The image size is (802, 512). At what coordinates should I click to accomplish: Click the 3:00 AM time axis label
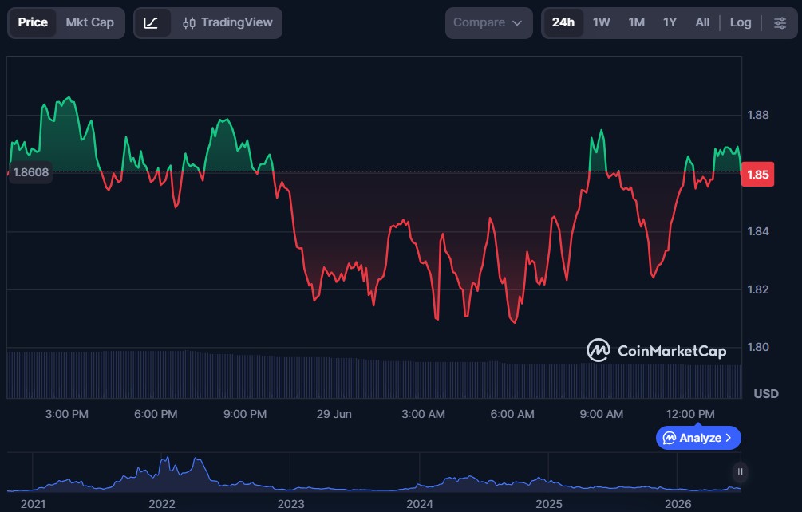(x=423, y=415)
